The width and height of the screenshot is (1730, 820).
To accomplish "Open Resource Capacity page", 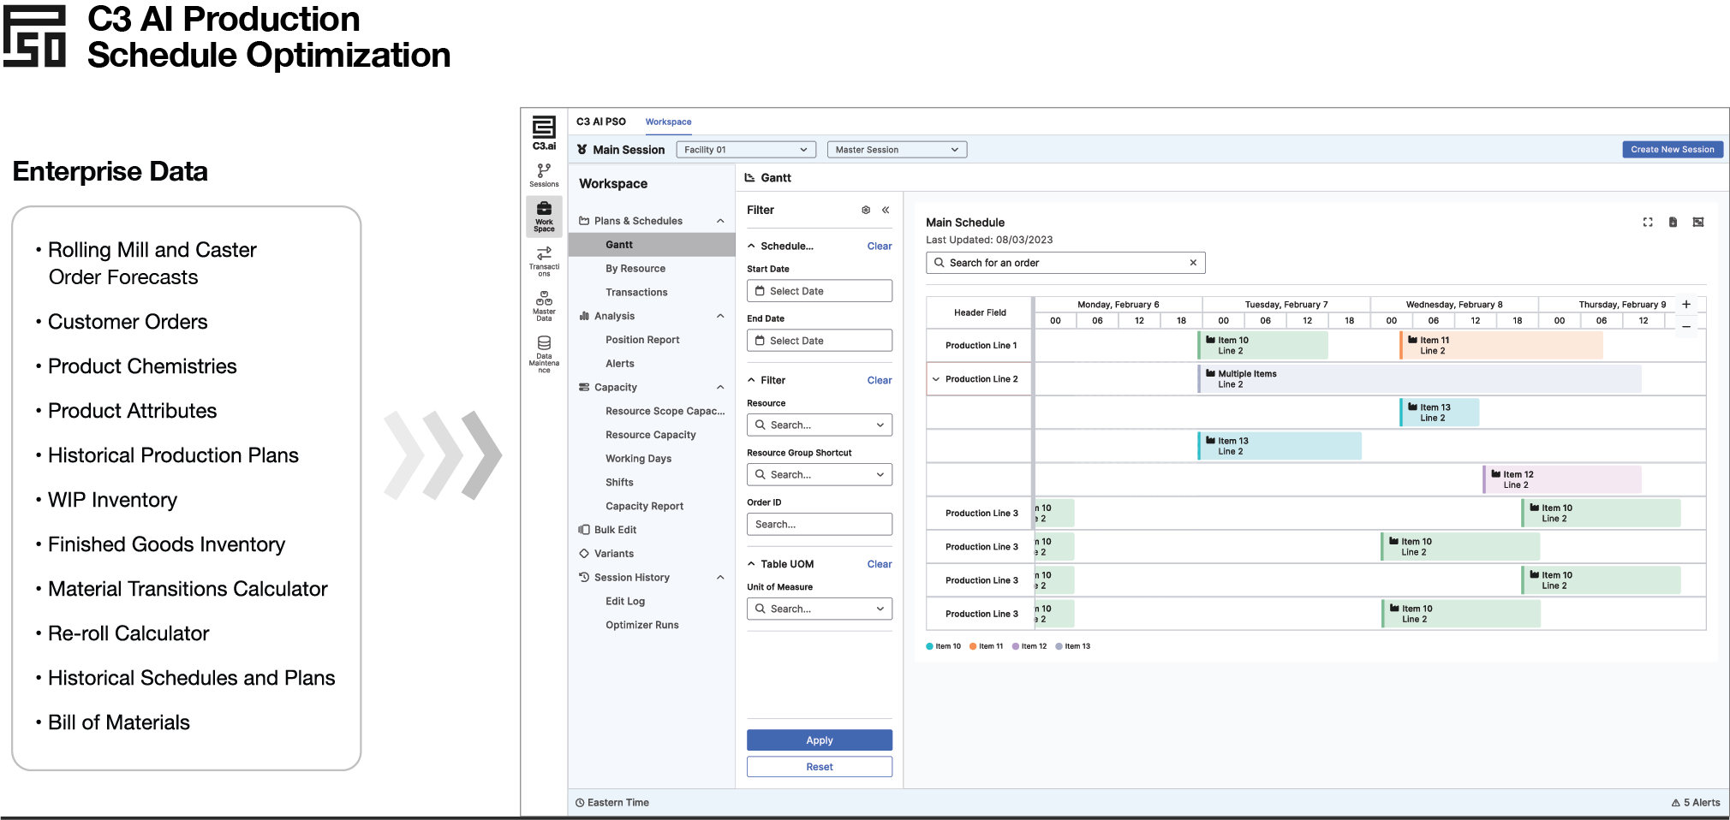I will tap(651, 435).
